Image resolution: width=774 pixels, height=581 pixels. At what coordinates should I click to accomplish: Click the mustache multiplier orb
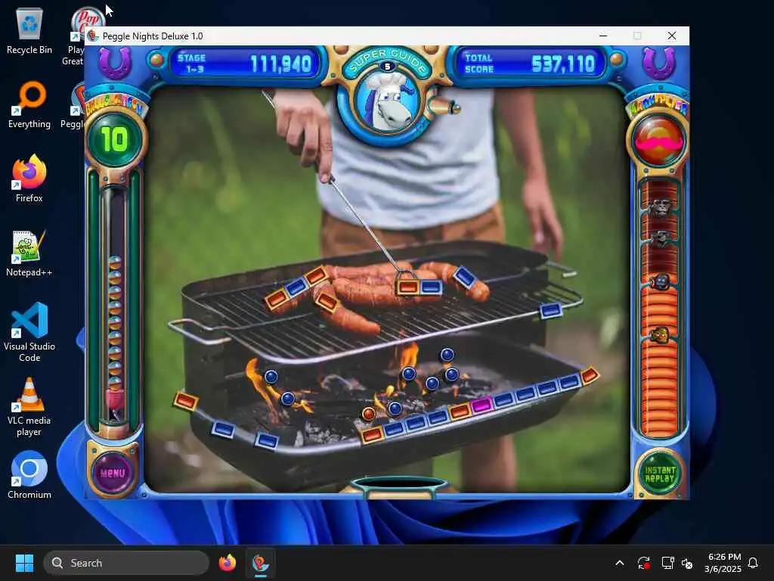[x=658, y=140]
